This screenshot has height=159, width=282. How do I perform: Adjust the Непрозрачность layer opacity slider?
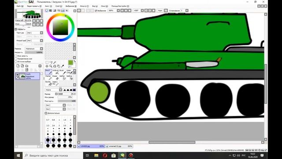click(x=34, y=52)
